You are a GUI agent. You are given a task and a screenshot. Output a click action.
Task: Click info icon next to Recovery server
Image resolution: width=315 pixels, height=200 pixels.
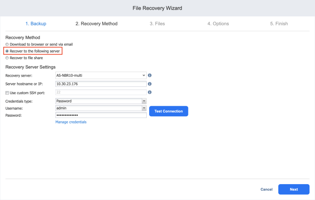pos(150,75)
